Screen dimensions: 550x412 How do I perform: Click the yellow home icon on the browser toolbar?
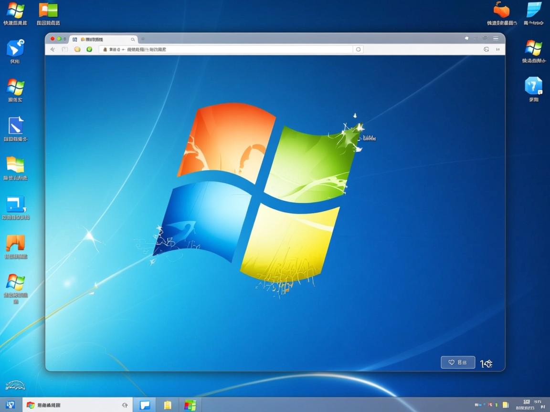pos(76,49)
